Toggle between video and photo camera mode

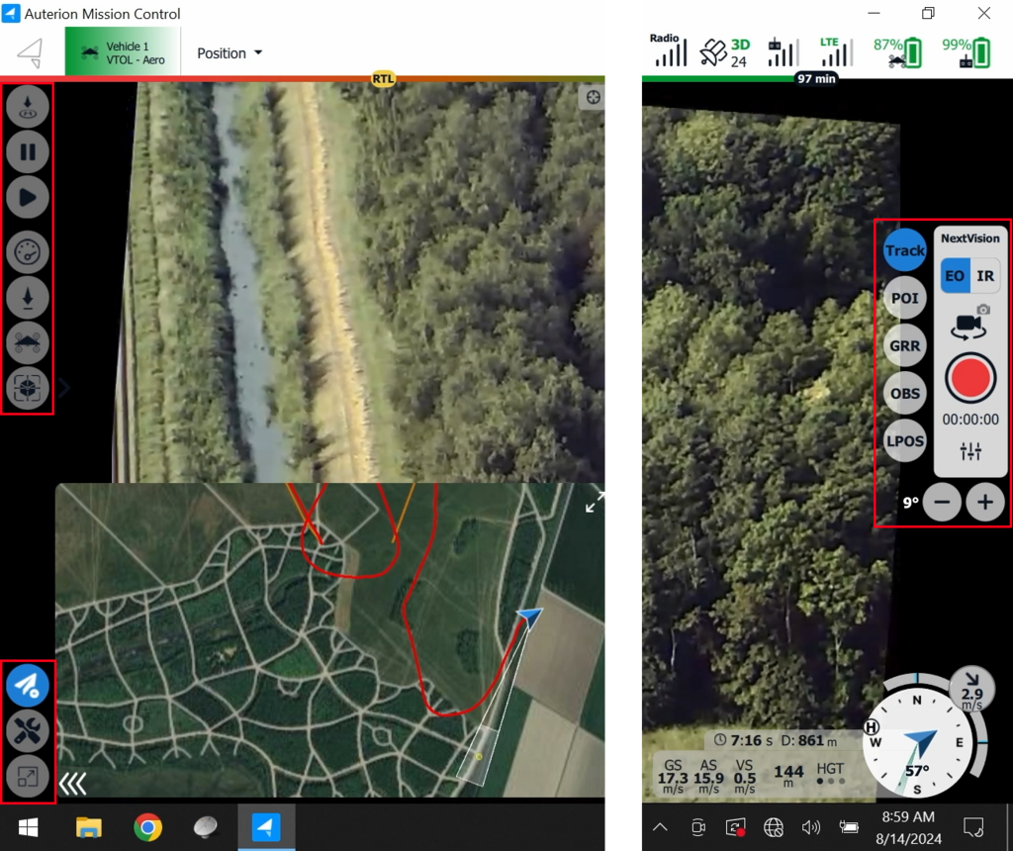click(969, 323)
